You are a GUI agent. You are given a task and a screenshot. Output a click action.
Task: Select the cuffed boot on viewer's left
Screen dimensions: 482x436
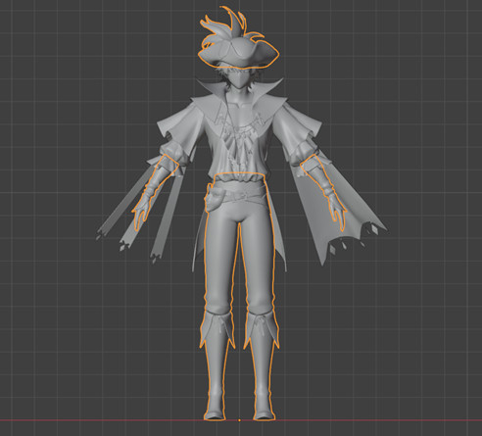coord(217,365)
